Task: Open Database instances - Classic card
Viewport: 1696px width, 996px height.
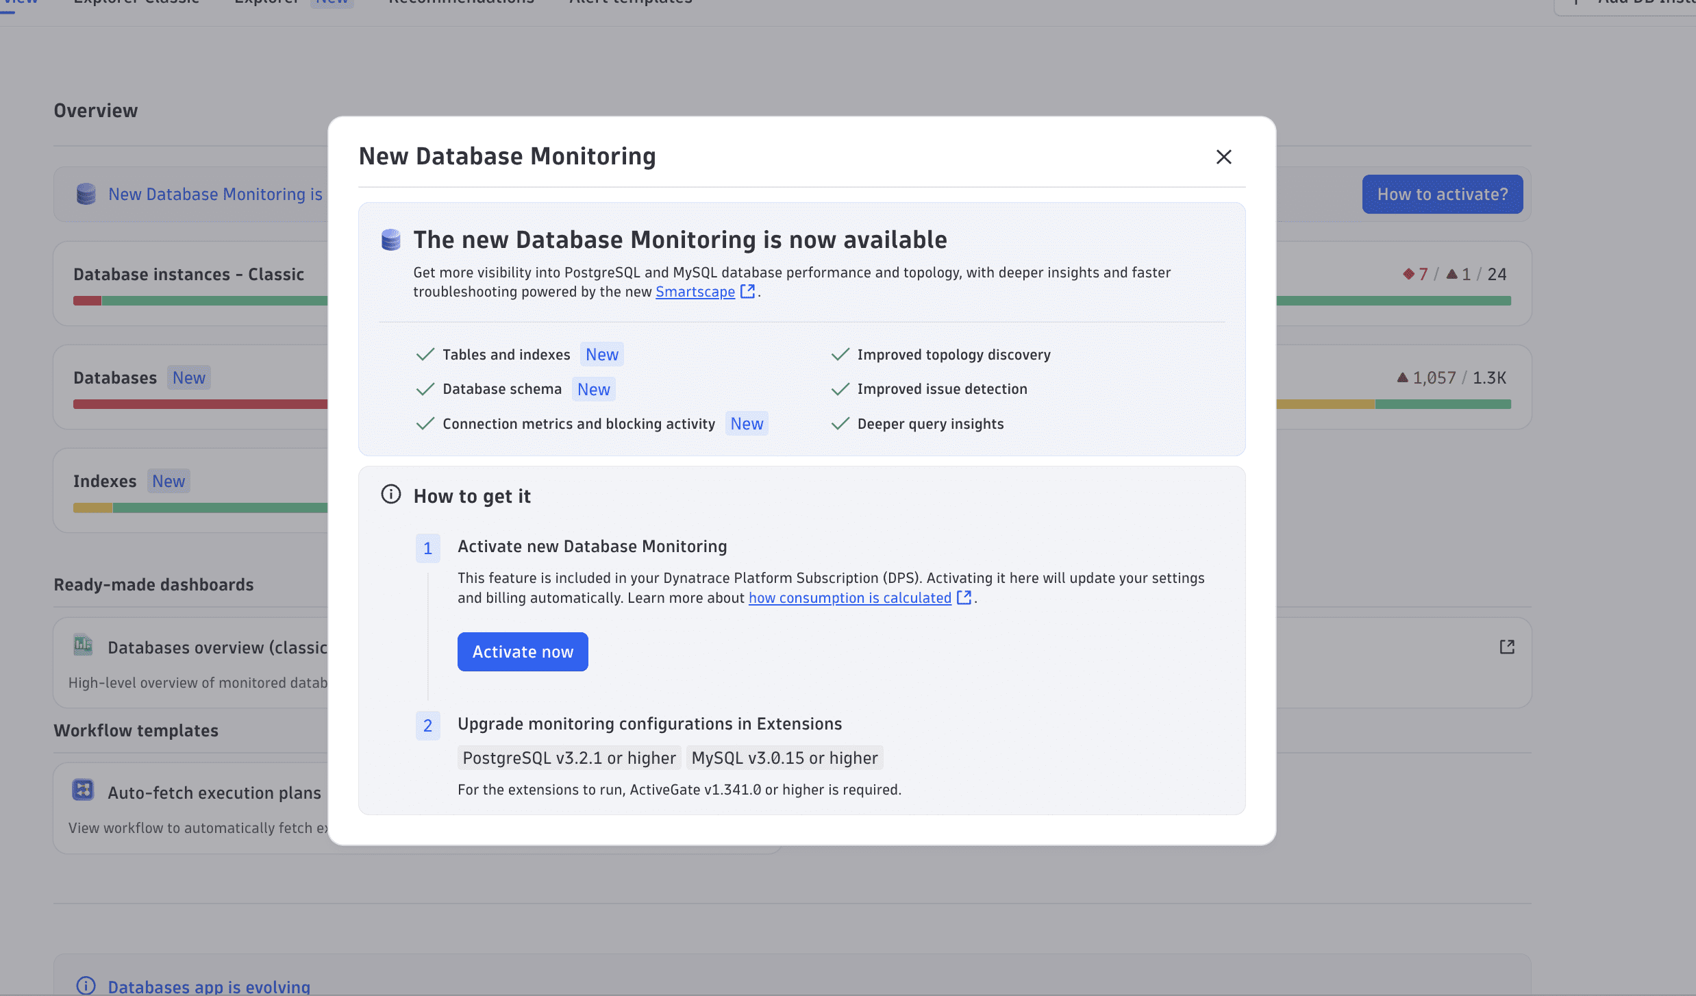Action: click(x=190, y=284)
